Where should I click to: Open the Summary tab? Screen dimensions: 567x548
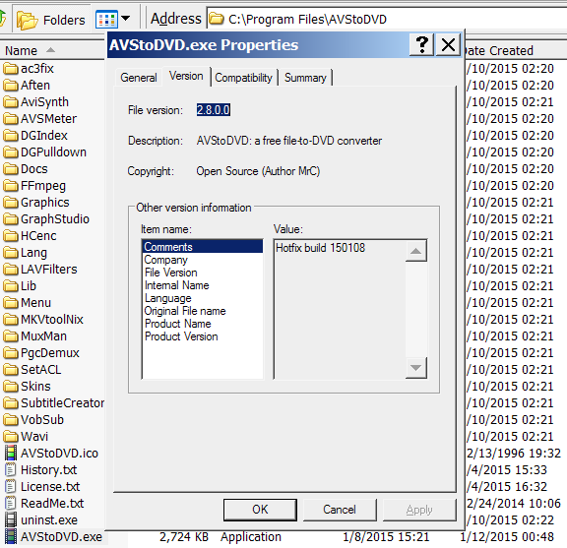pyautogui.click(x=305, y=78)
